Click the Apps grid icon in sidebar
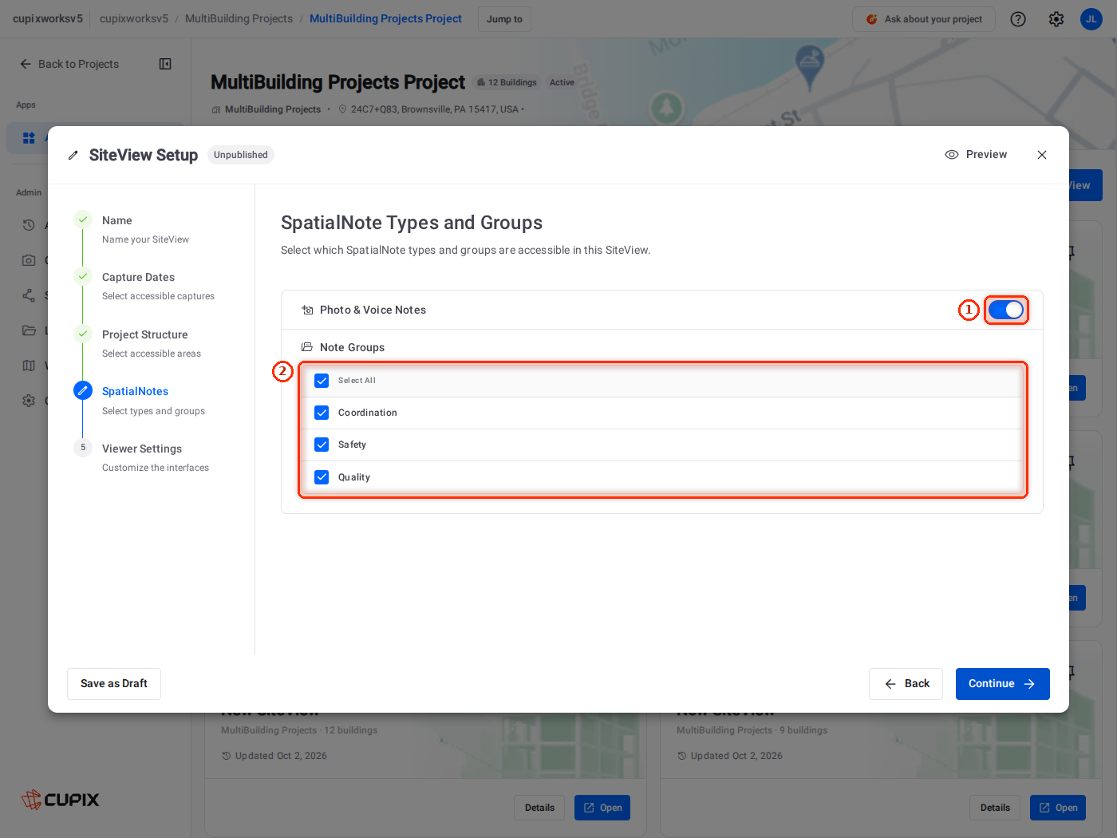 pyautogui.click(x=29, y=138)
